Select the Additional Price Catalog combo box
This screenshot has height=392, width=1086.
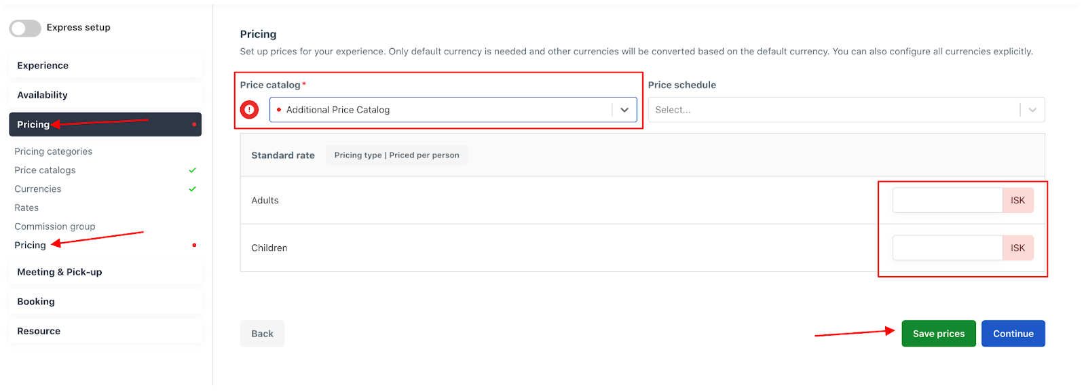(x=453, y=110)
